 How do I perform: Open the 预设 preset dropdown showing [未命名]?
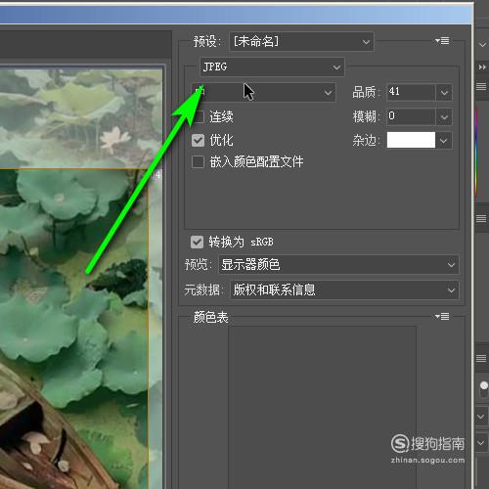point(301,41)
